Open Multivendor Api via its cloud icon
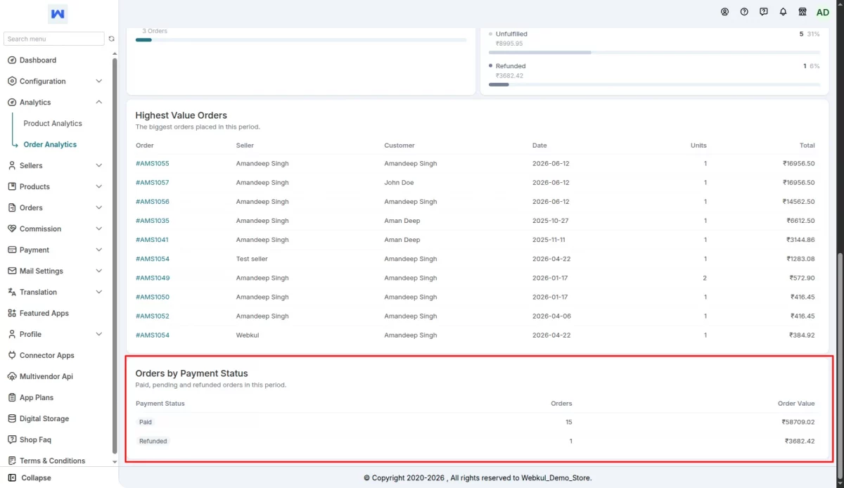The height and width of the screenshot is (488, 844). click(x=12, y=377)
